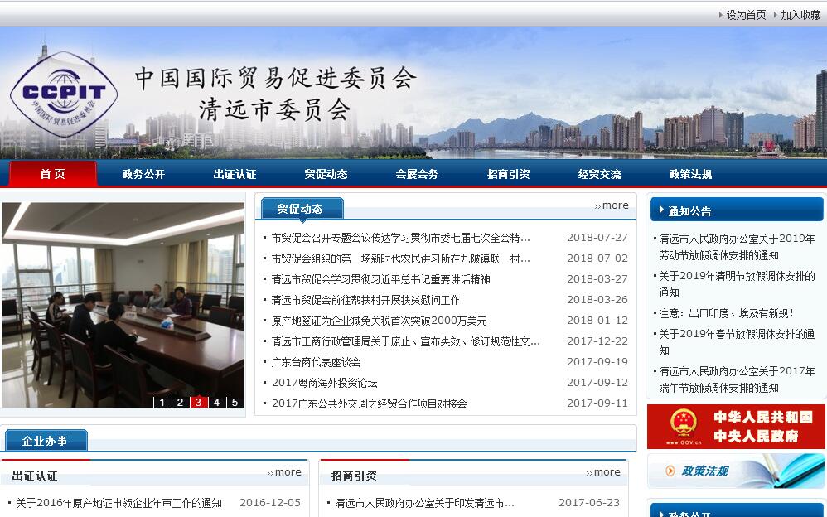
Task: Go to 出证认证 in navigation bar
Action: coord(235,174)
